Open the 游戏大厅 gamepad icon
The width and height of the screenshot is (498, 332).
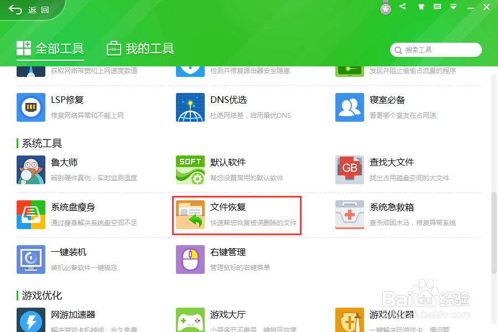[190, 320]
